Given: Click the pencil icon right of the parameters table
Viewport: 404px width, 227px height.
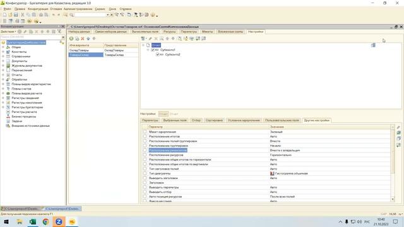Looking at the screenshot, I should [x=398, y=127].
